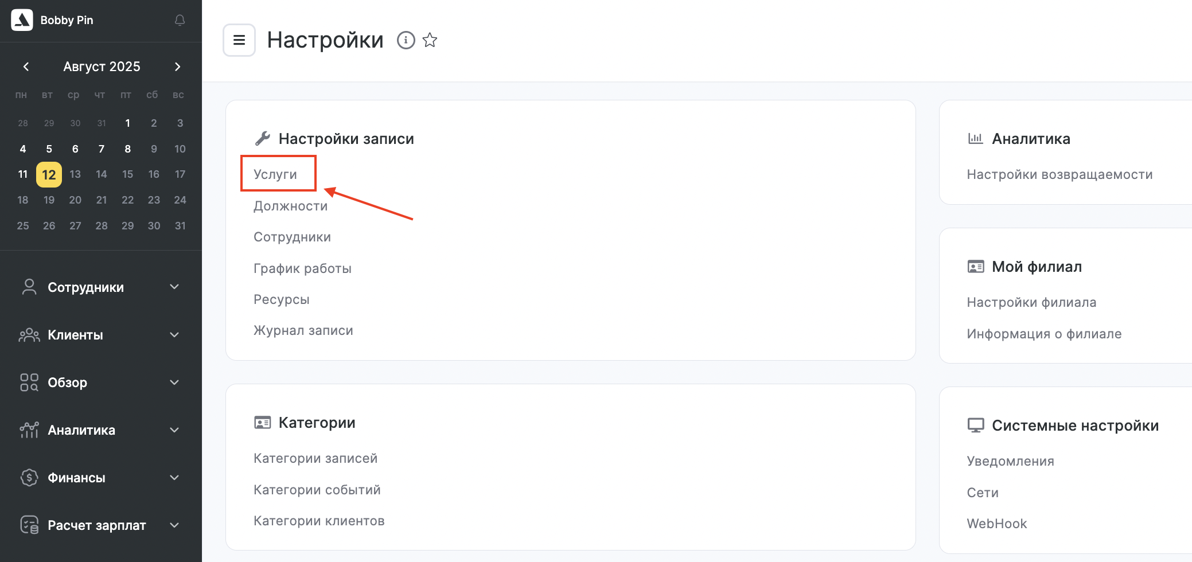Star the Настройки page as favorite

tap(430, 40)
